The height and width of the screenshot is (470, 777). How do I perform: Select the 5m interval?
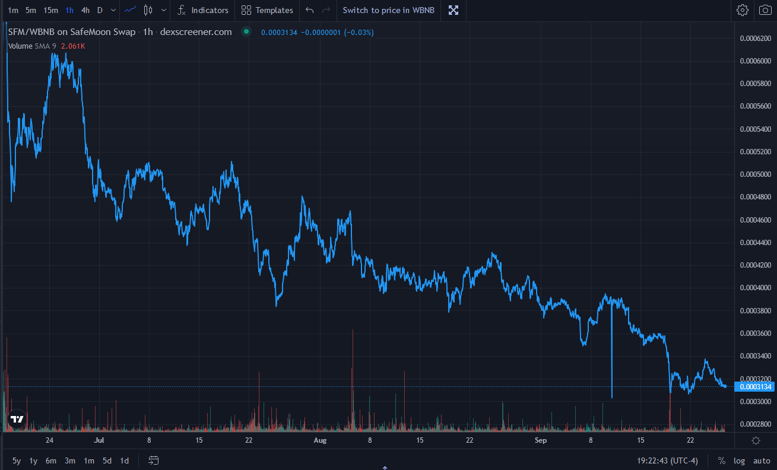pyautogui.click(x=31, y=10)
